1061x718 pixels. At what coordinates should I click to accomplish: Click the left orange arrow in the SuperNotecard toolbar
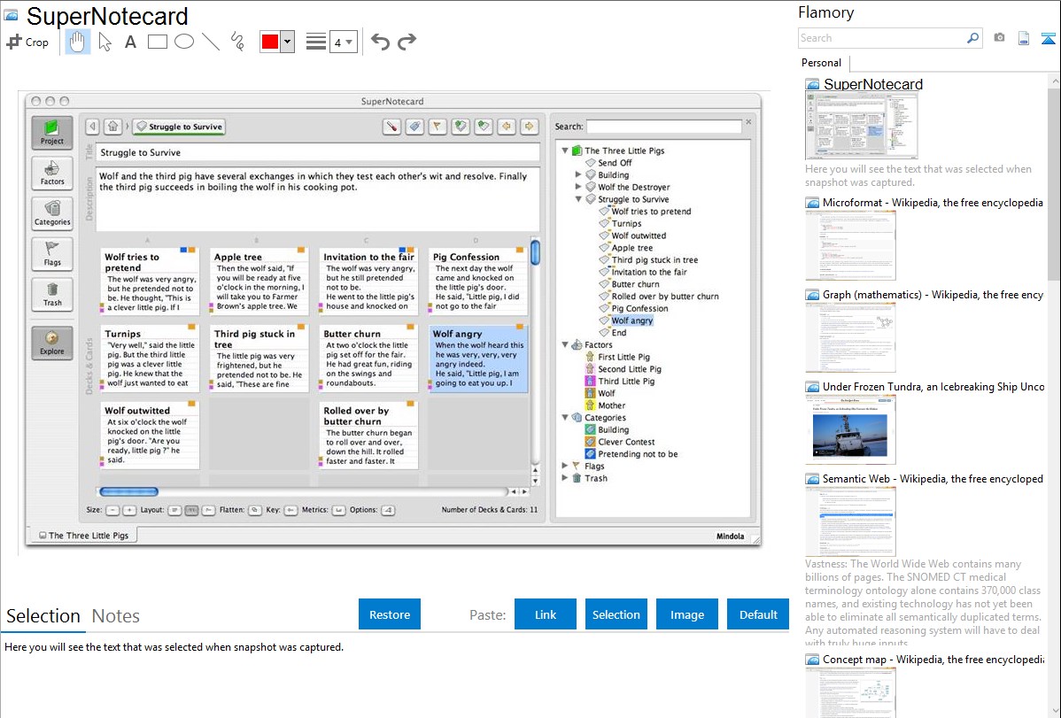coord(506,126)
